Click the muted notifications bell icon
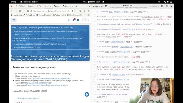183x103 pixels. click(103, 2)
